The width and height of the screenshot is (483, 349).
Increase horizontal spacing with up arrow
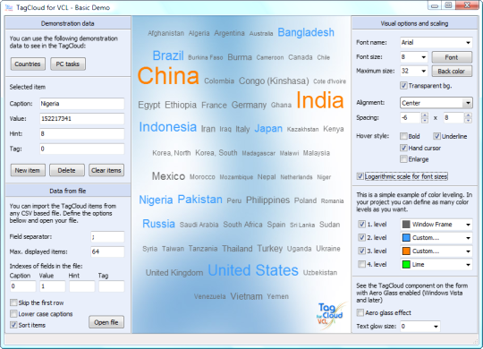point(425,115)
